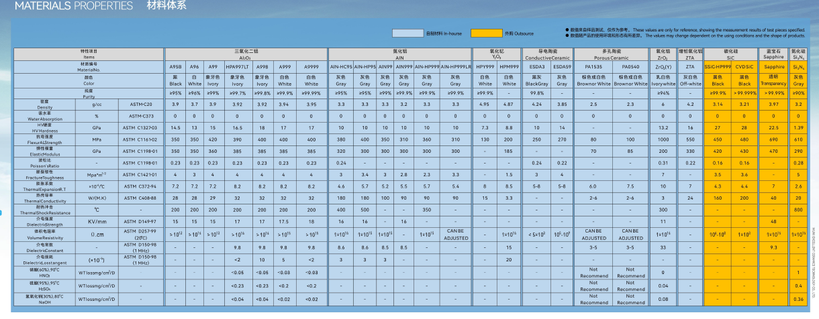Select the DielectricStrength row label
This screenshot has width=819, height=319.
click(x=44, y=220)
